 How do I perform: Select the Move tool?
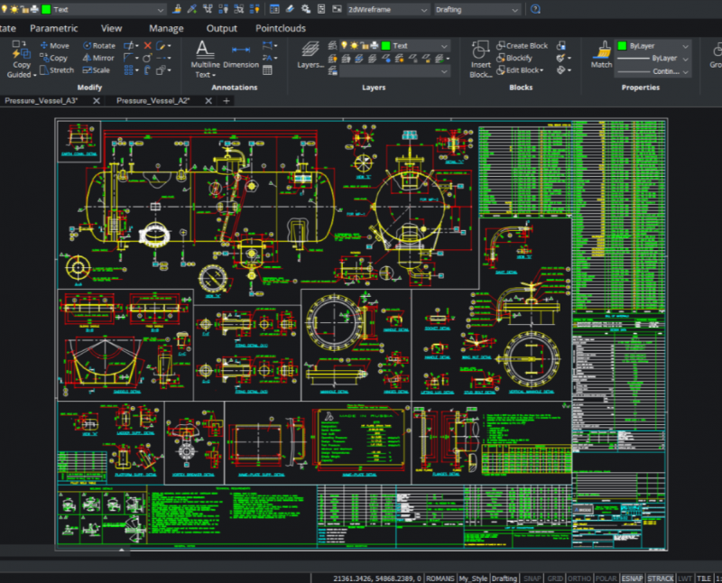54,46
